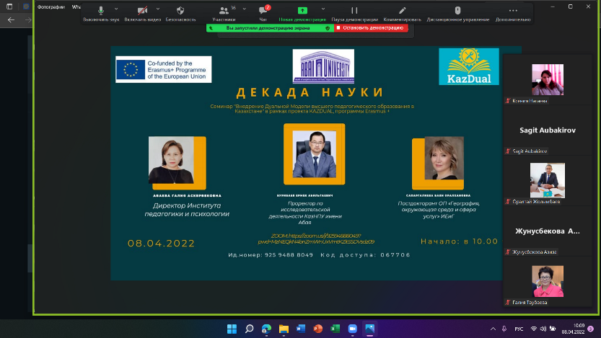Open the Zoom Chat
Image resolution: width=601 pixels, height=338 pixels.
click(263, 12)
